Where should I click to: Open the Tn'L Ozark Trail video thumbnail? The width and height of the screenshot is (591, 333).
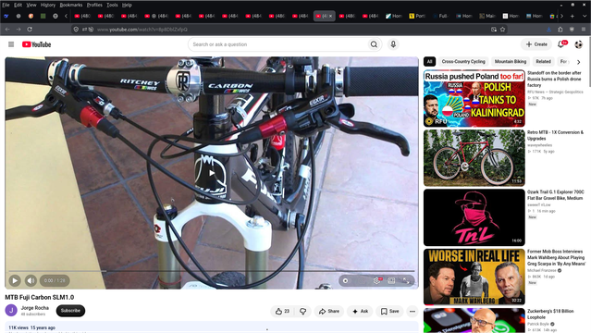(474, 217)
